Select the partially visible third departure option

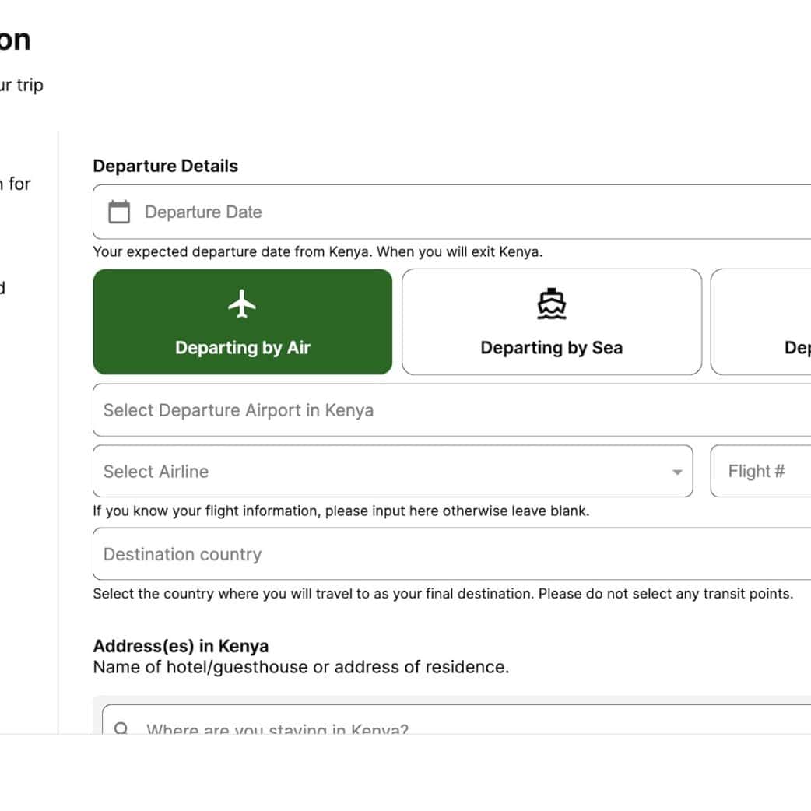[763, 322]
